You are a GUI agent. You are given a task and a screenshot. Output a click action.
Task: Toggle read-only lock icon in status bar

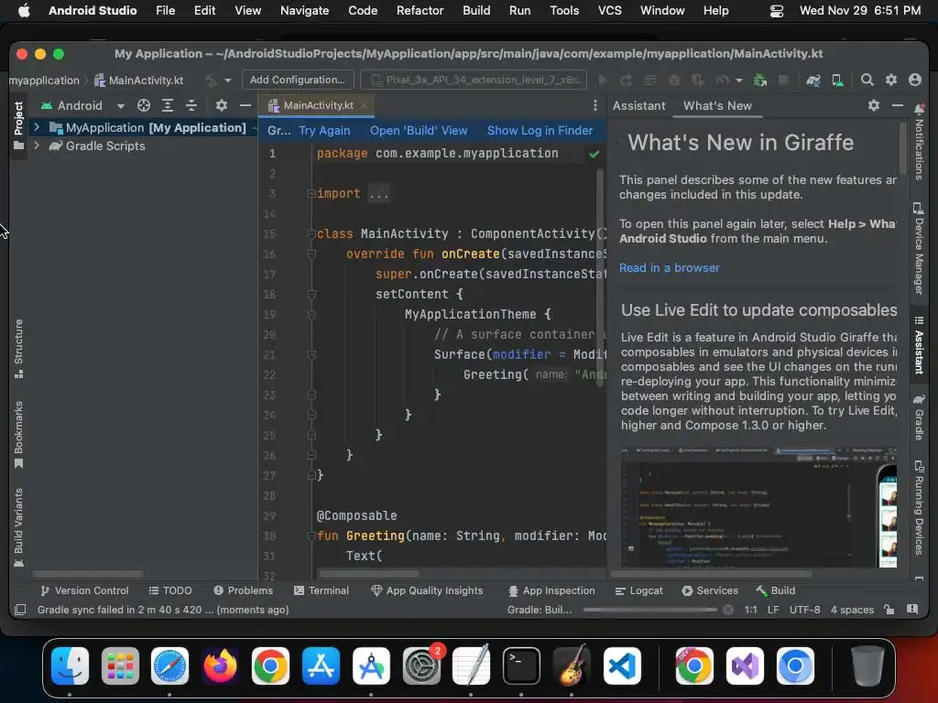[889, 610]
